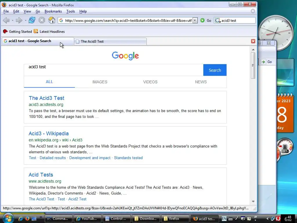Click the blue Search button
The height and width of the screenshot is (223, 297).
point(215,70)
